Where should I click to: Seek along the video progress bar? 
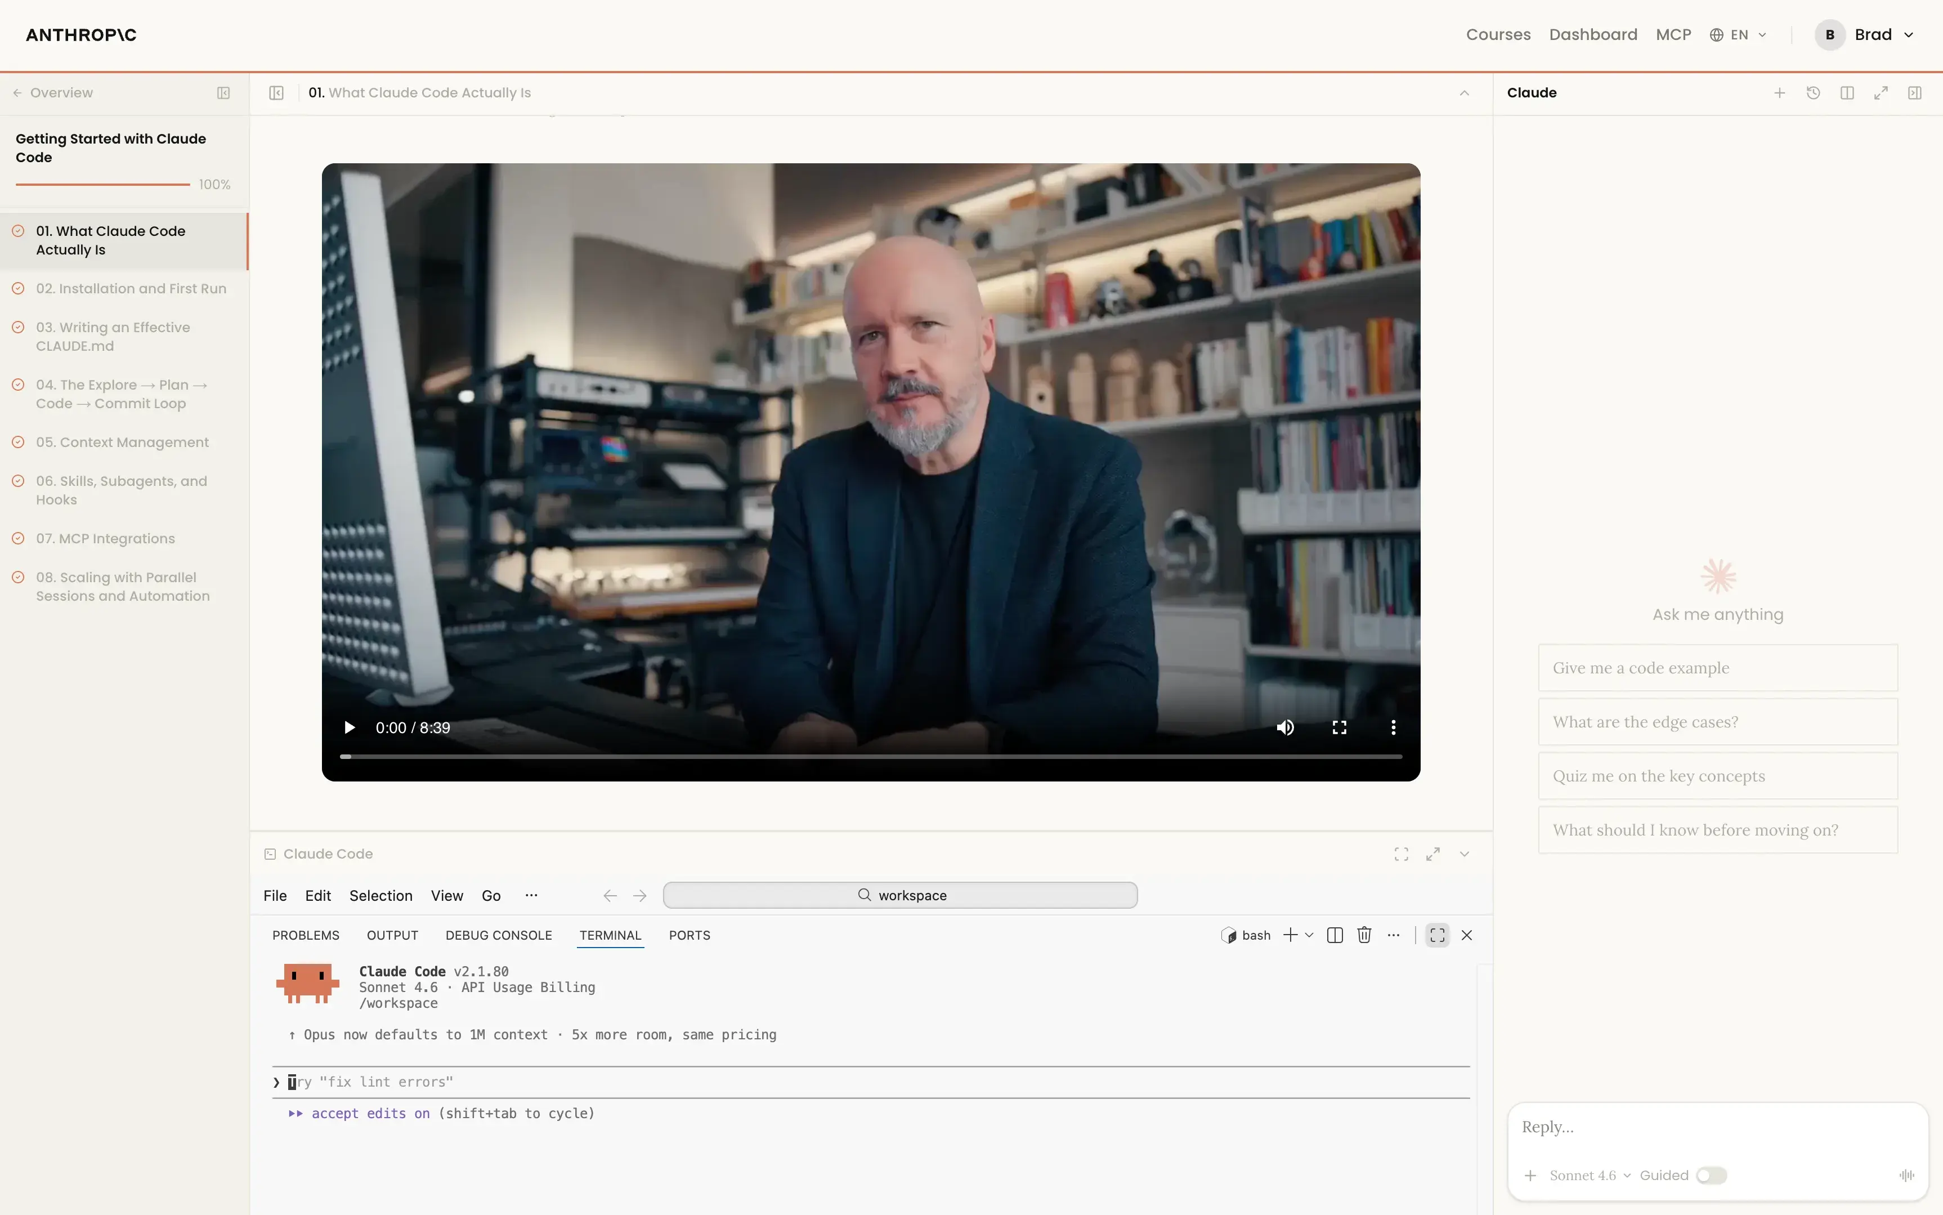click(871, 756)
